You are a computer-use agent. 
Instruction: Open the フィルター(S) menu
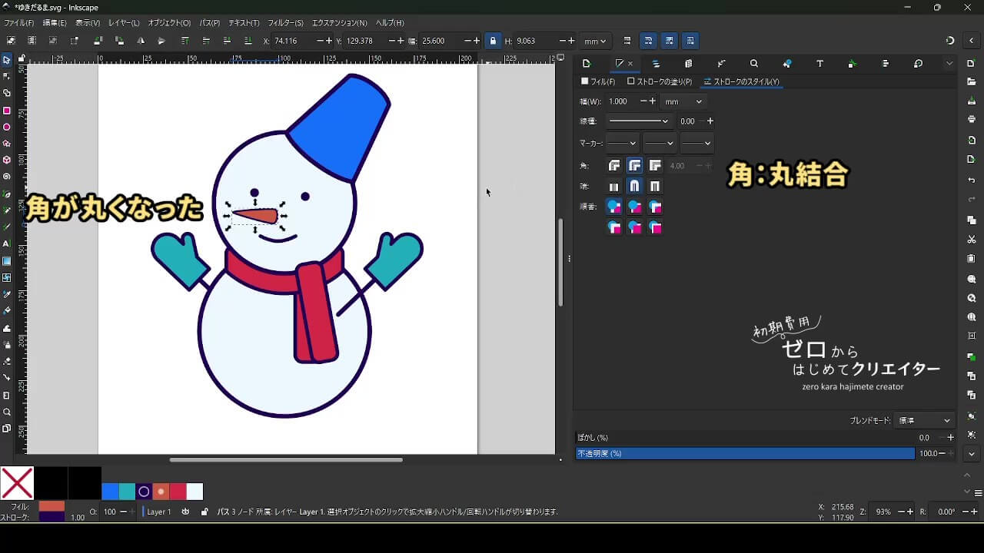(x=285, y=23)
